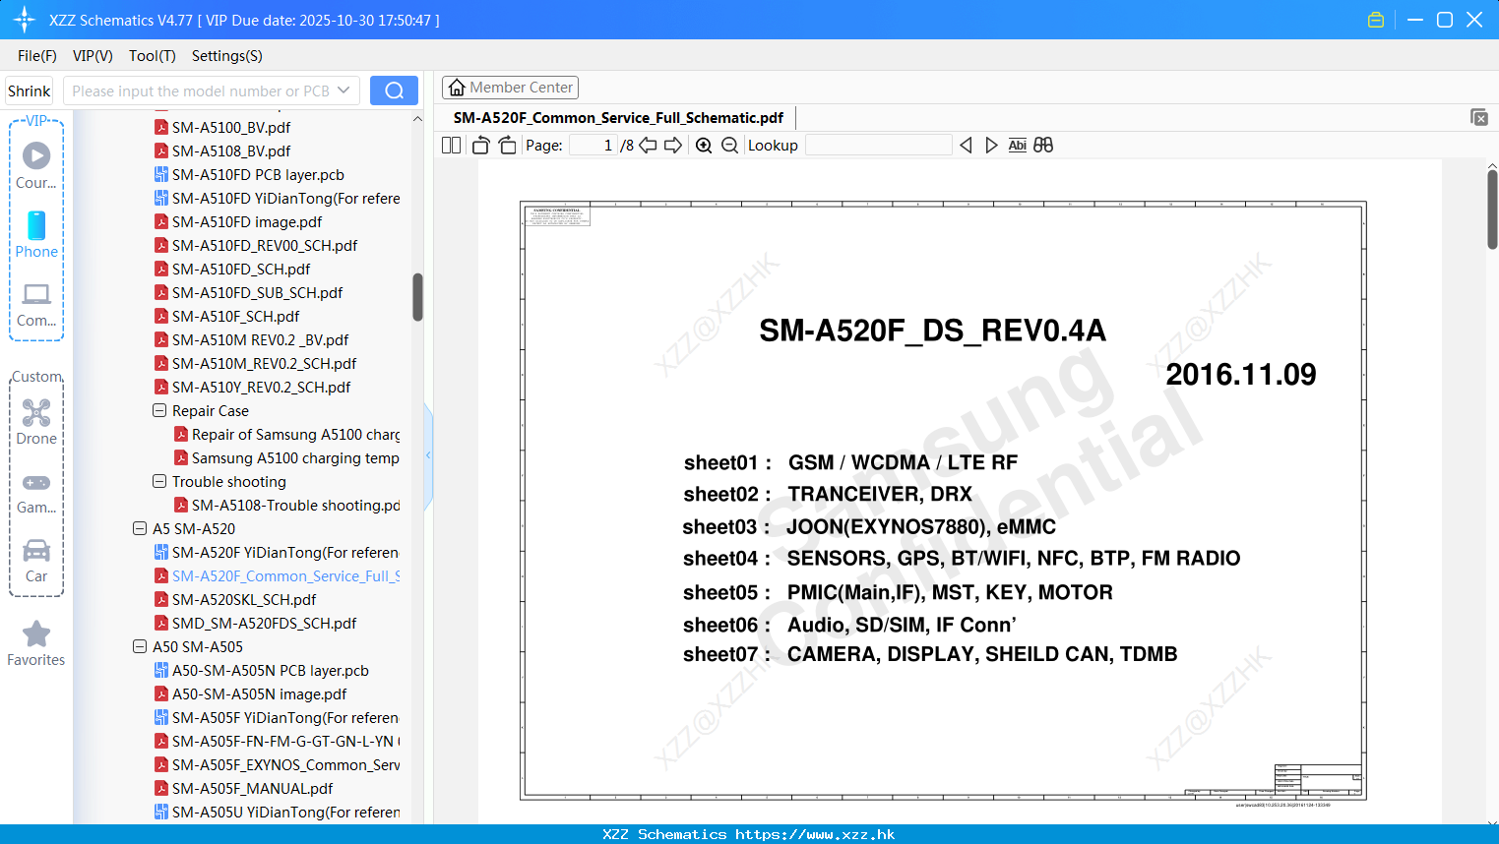Zoom out of the schematic
Viewport: 1499px width, 844px height.
[729, 145]
